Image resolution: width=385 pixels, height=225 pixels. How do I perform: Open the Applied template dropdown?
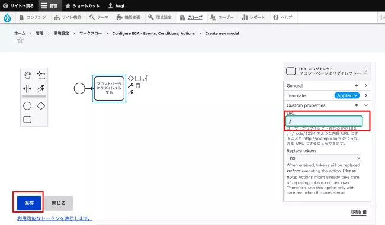point(347,95)
